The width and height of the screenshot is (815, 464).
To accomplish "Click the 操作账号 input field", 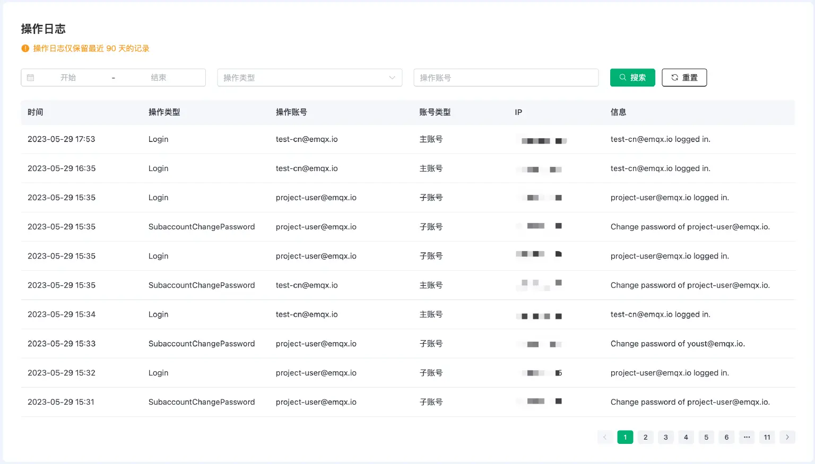I will [x=506, y=77].
